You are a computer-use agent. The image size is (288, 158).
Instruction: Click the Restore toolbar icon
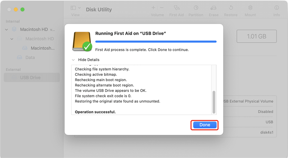231,8
